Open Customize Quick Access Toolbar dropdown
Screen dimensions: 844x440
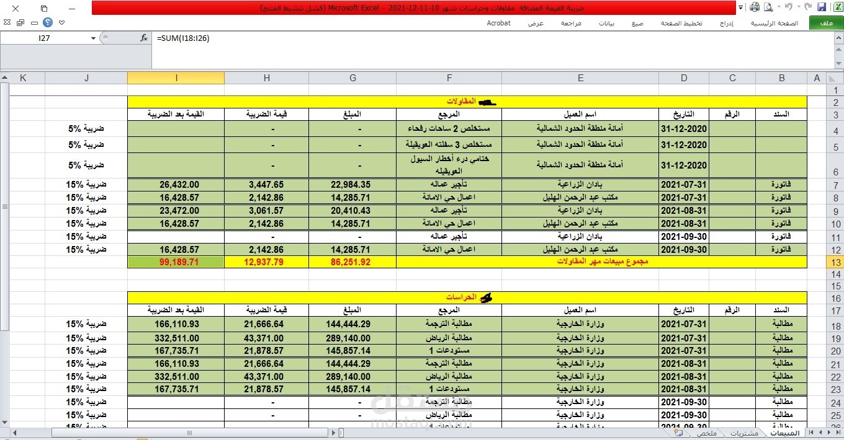tap(741, 7)
